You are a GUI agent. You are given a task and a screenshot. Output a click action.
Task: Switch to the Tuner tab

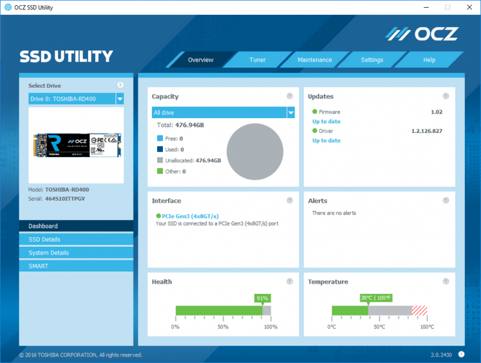257,60
